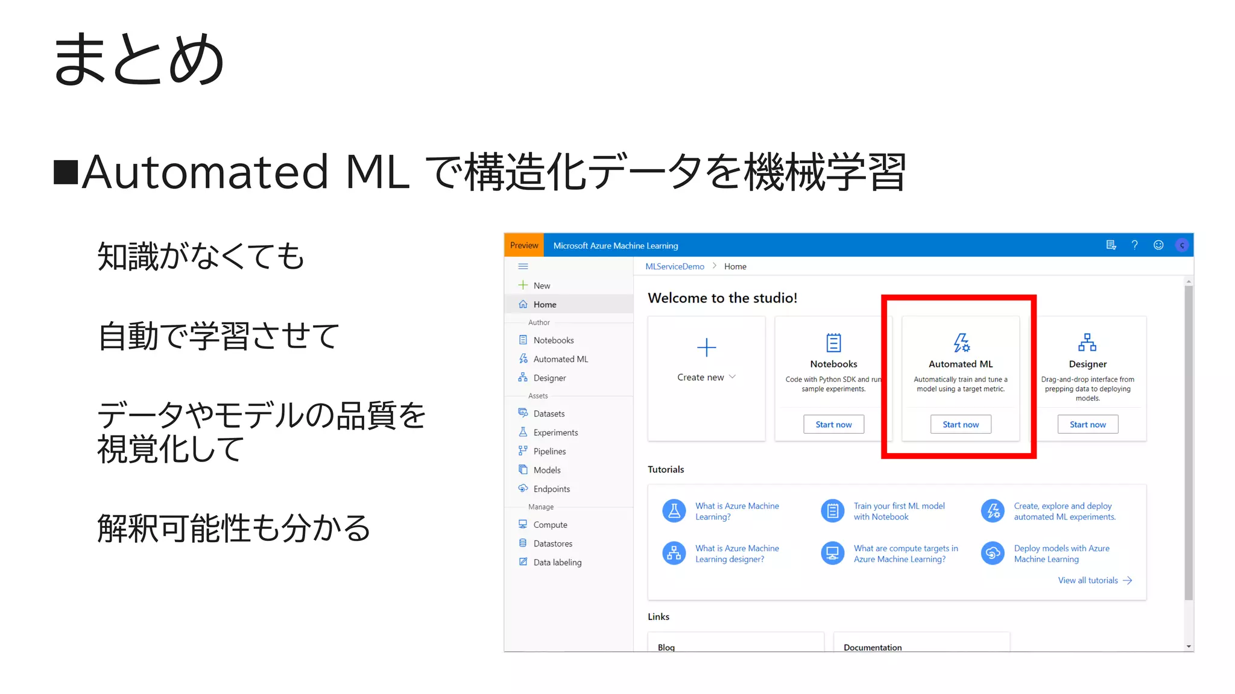Open Datastores from the sidebar
This screenshot has width=1235, height=694.
pyautogui.click(x=569, y=543)
